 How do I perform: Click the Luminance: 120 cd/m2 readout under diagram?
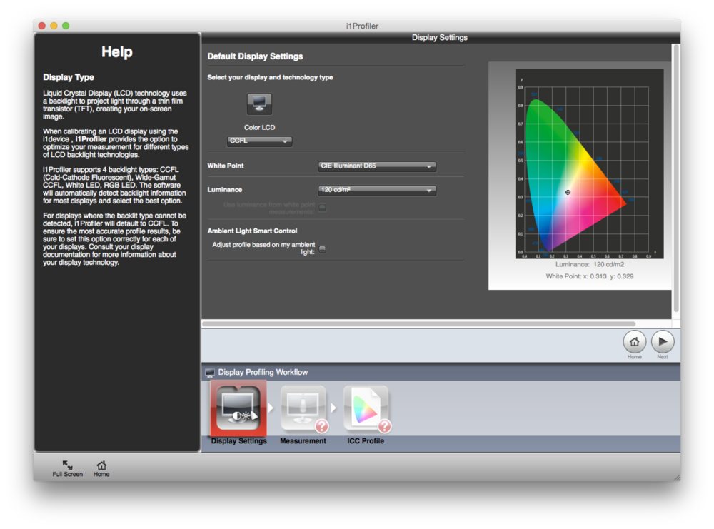(x=590, y=264)
